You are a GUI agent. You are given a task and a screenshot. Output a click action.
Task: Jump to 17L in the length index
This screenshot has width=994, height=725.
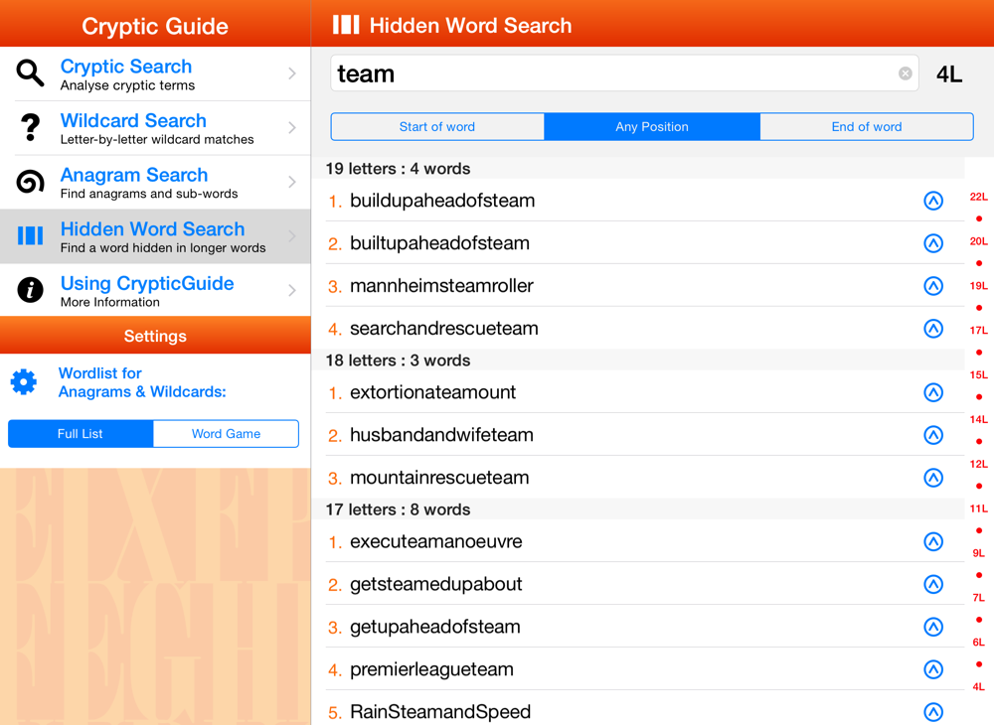tap(979, 330)
